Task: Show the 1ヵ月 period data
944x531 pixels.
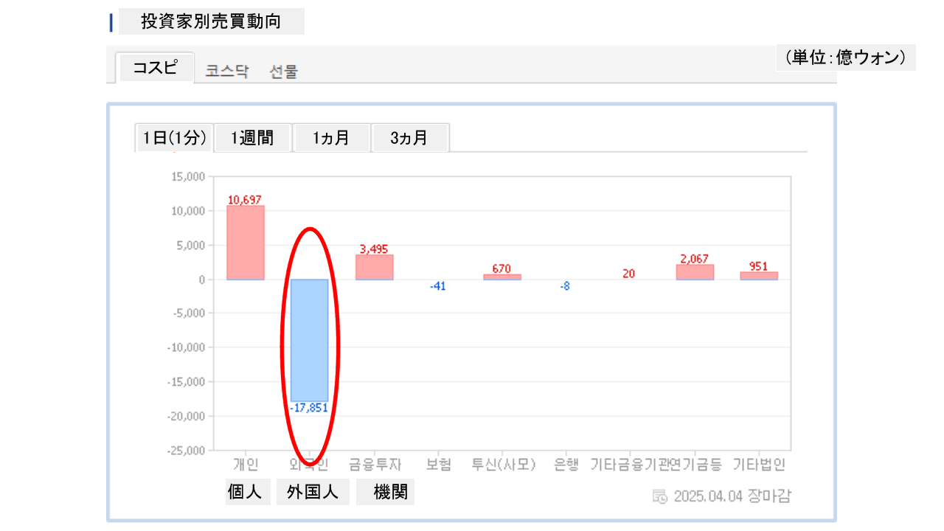Action: click(331, 138)
